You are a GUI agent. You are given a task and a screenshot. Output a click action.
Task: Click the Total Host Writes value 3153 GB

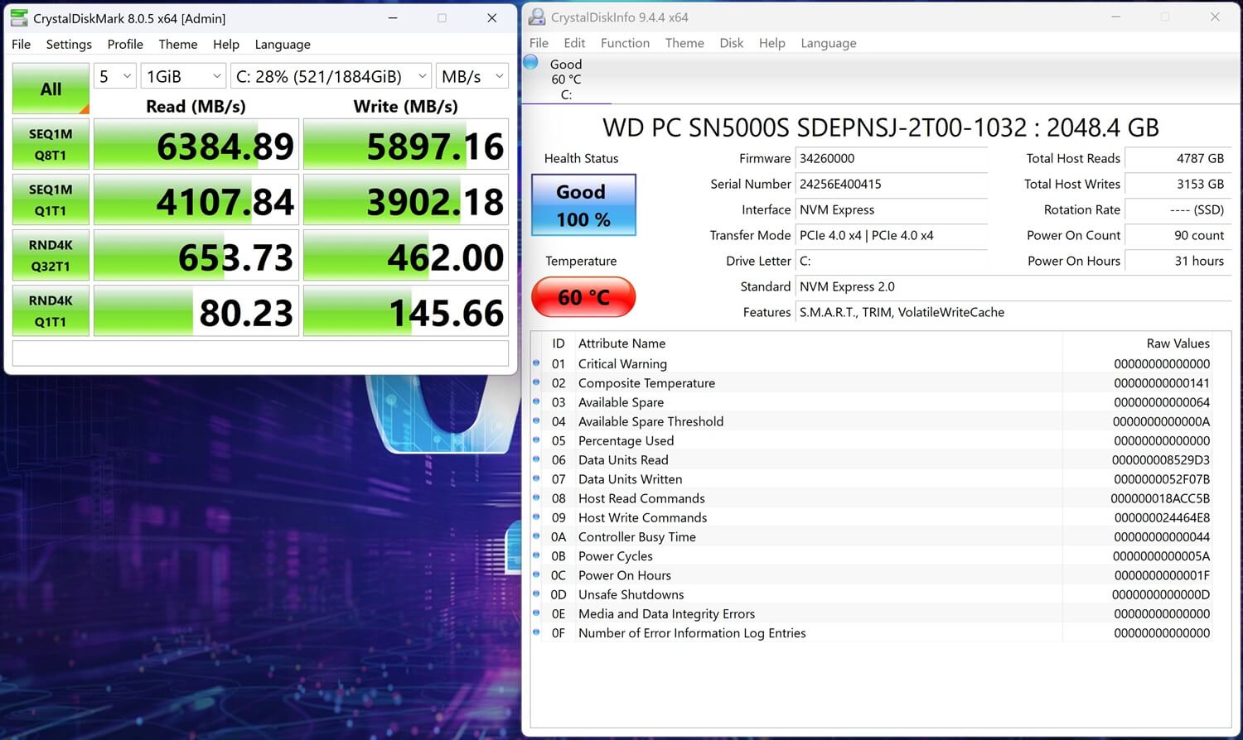coord(1178,184)
